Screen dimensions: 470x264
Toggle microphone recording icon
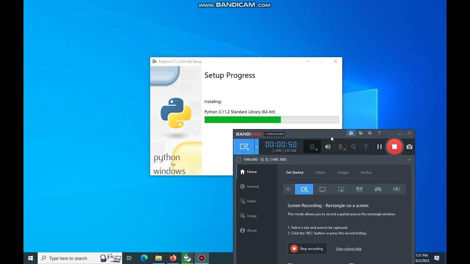coord(341,147)
